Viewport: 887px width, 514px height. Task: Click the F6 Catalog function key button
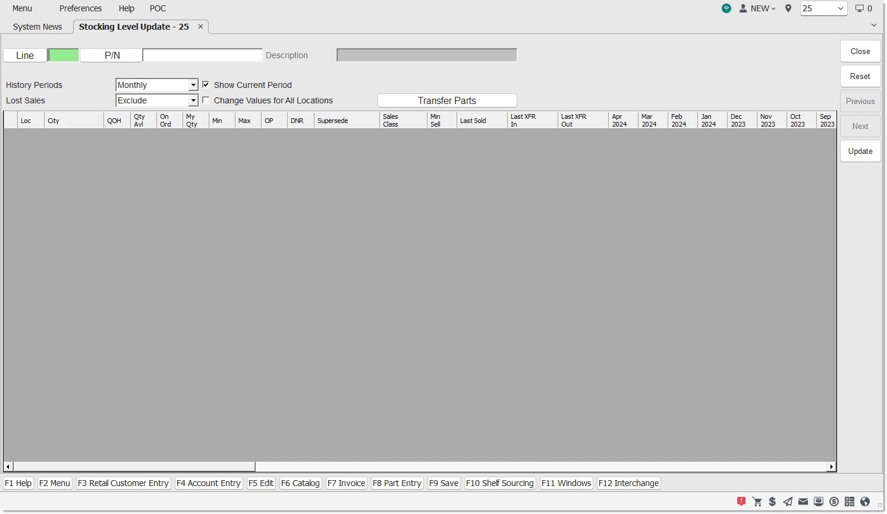pyautogui.click(x=300, y=483)
